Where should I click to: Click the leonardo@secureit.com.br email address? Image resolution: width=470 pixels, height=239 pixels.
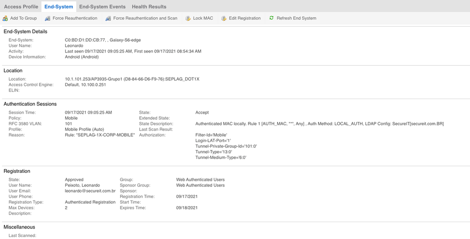pos(90,191)
